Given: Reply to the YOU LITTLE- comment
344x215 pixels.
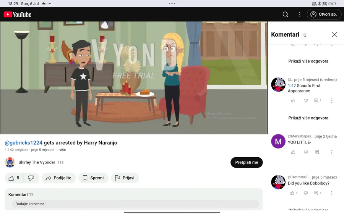Looking at the screenshot, I should (317, 152).
